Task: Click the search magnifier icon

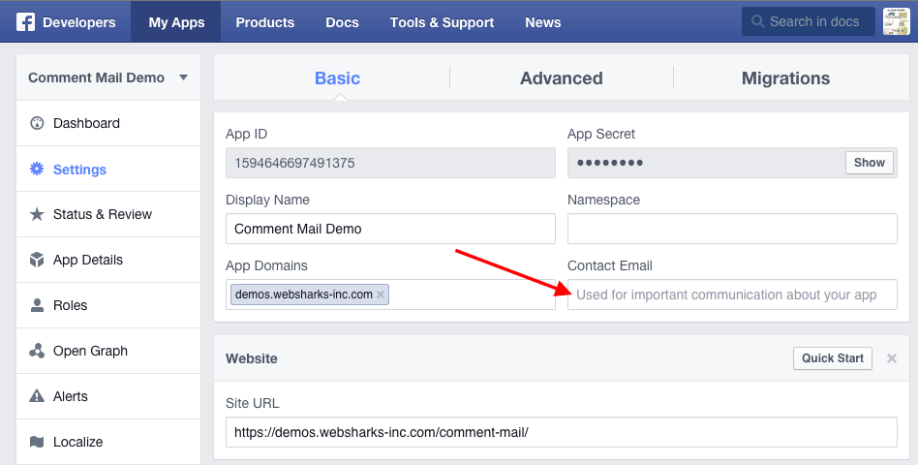Action: pyautogui.click(x=757, y=21)
